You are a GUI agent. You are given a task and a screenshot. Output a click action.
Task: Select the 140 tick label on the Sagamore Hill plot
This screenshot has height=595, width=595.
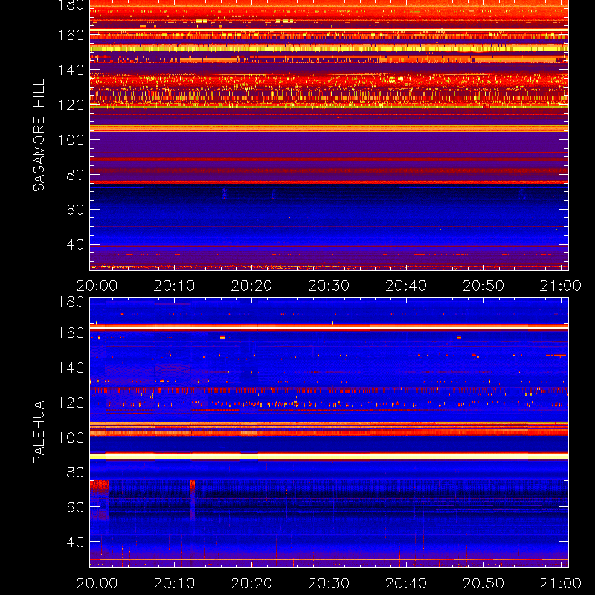click(71, 70)
